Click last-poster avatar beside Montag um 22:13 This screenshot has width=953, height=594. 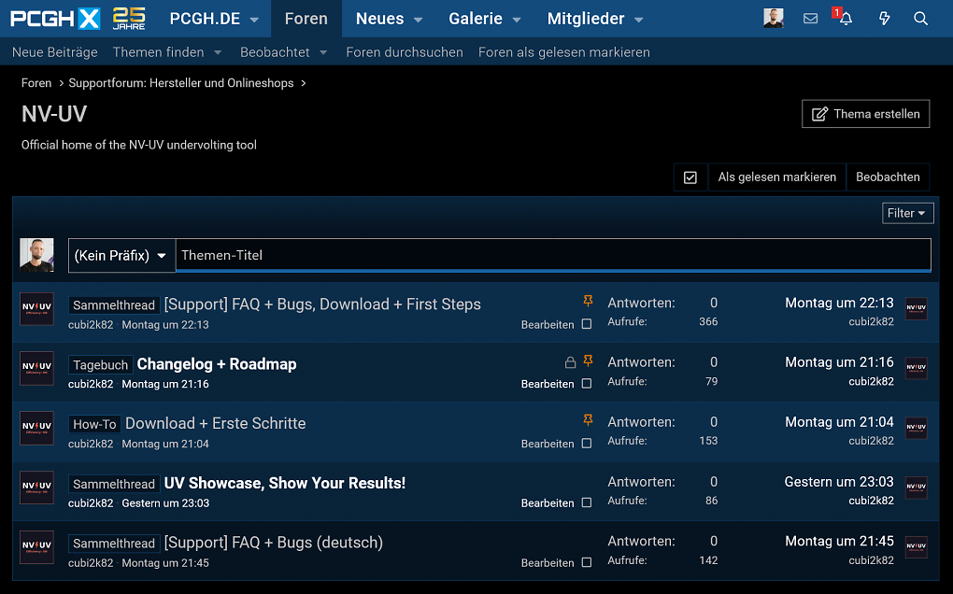[x=916, y=308]
